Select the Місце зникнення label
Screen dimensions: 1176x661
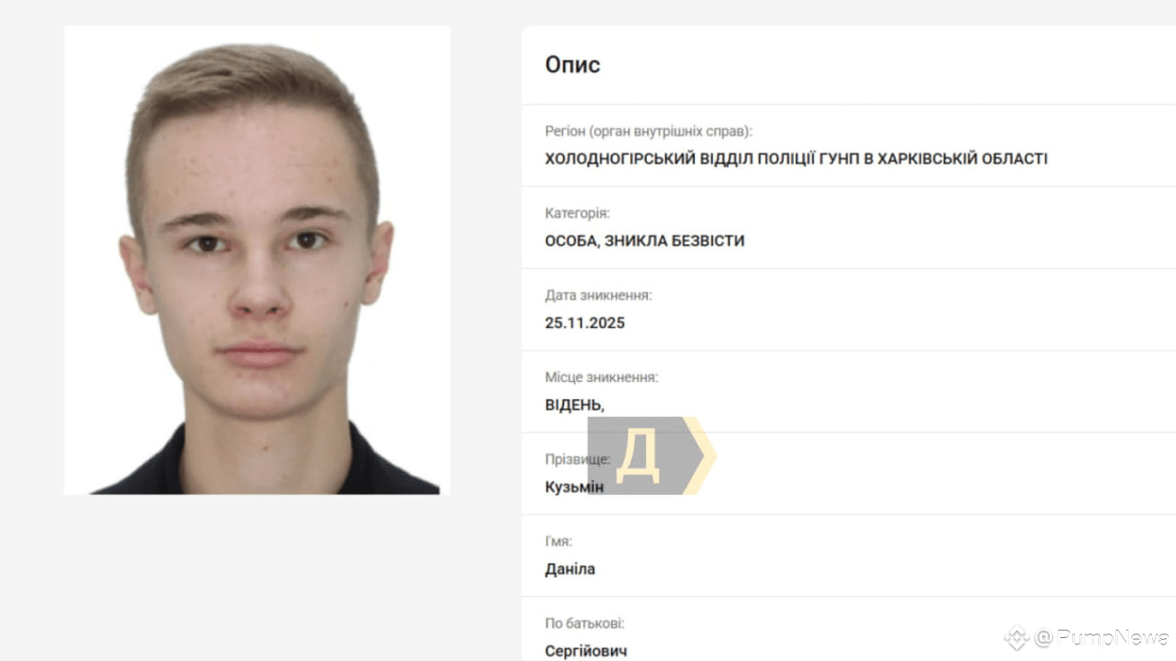(x=602, y=377)
